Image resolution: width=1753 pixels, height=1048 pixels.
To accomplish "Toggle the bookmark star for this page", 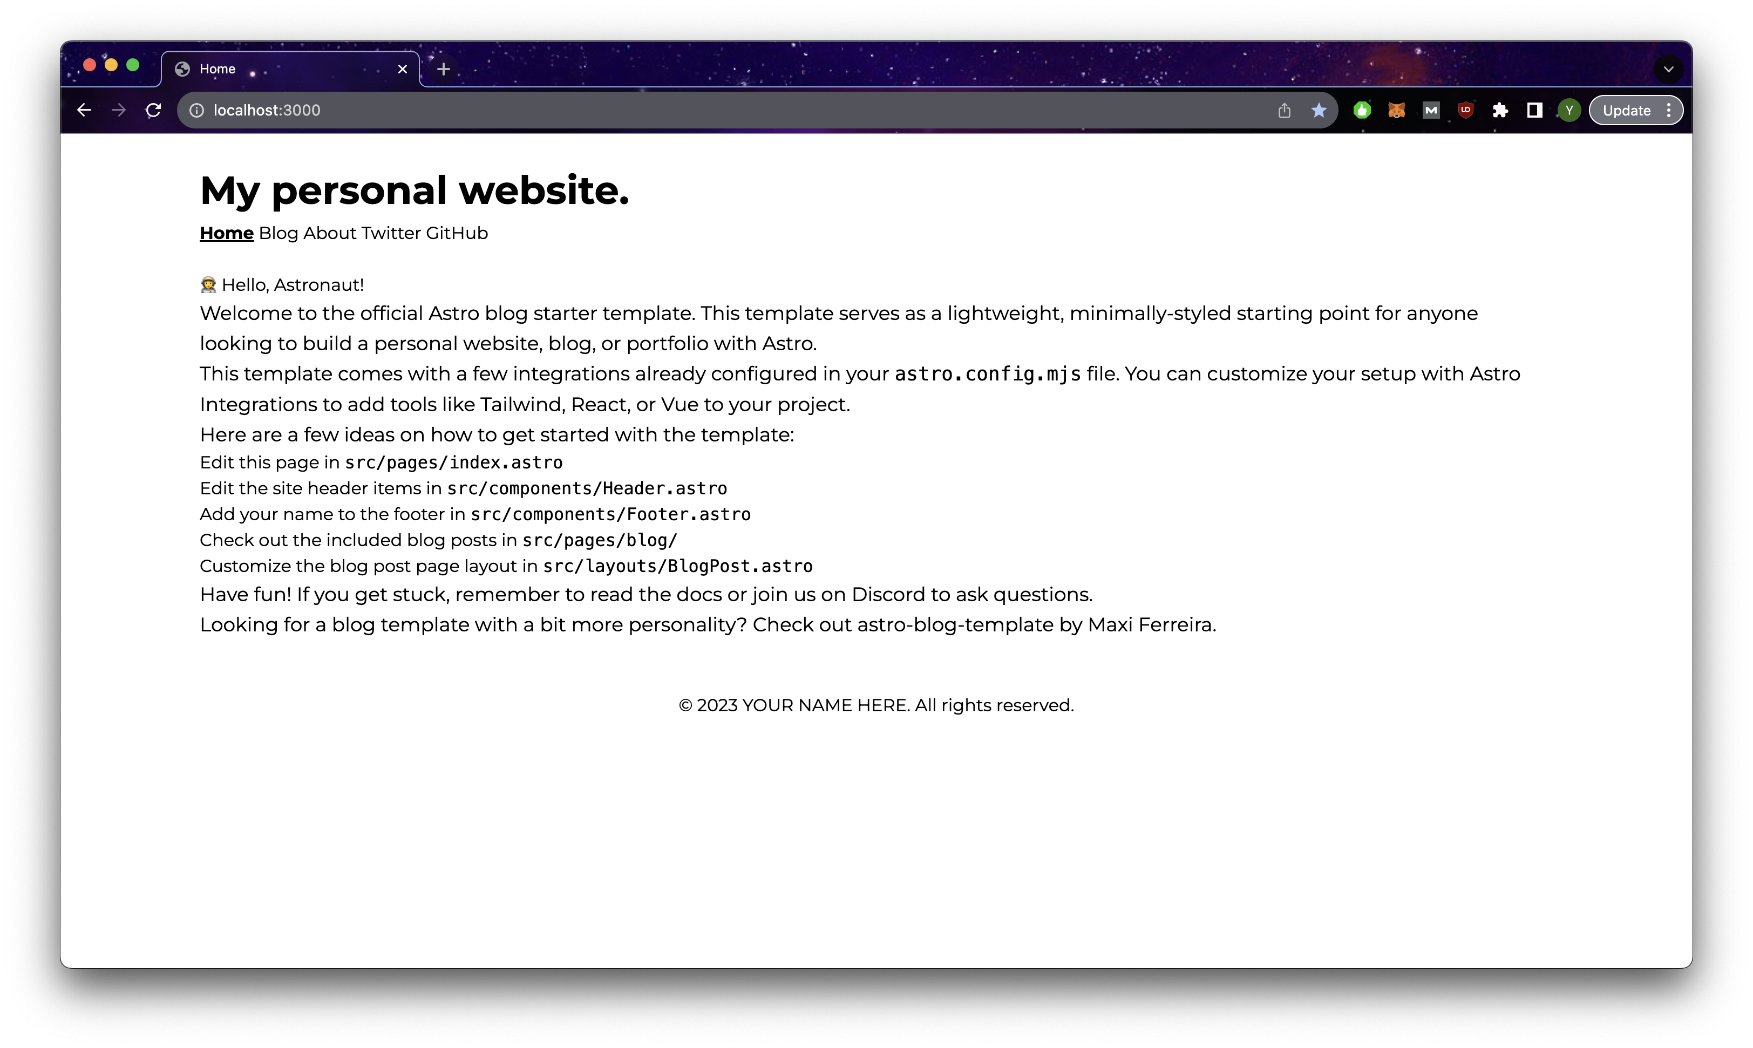I will (1319, 110).
